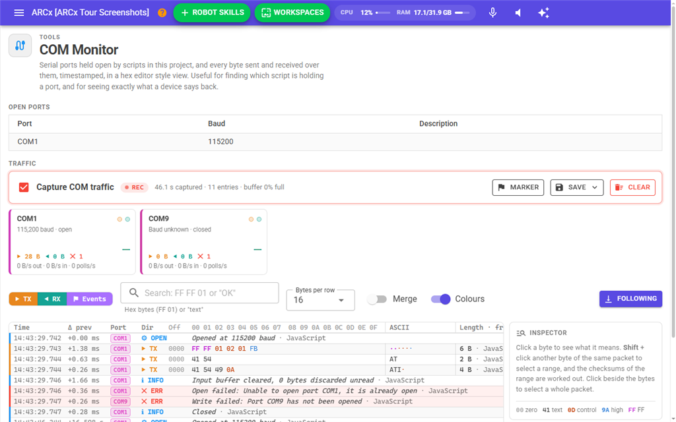Click the ASCII column header

coord(399,328)
